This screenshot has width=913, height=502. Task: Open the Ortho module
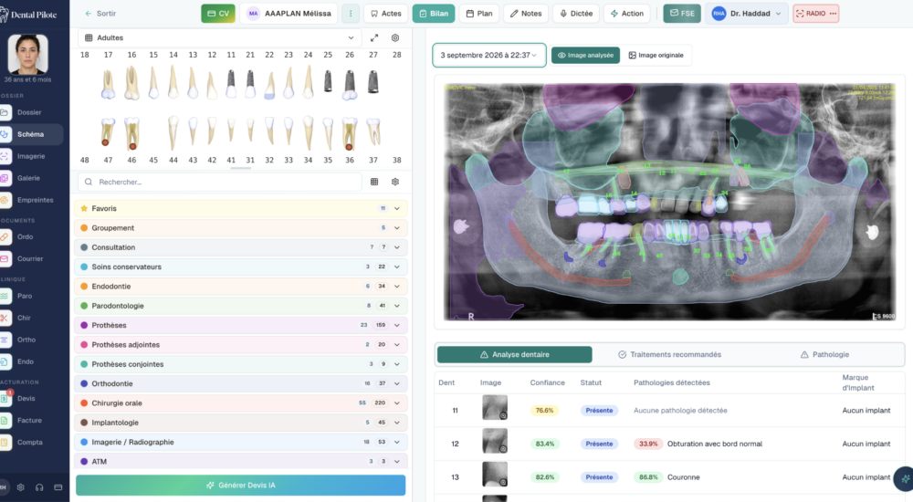pos(26,340)
